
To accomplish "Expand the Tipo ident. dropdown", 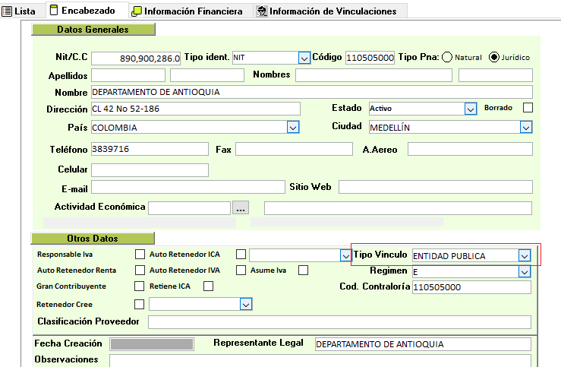I will 304,58.
